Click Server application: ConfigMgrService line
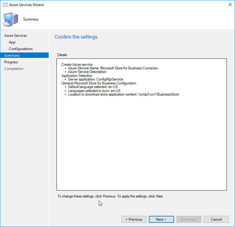235x227 pixels. [95, 79]
